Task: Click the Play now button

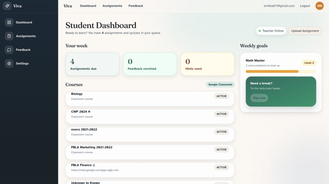Action: [259, 98]
